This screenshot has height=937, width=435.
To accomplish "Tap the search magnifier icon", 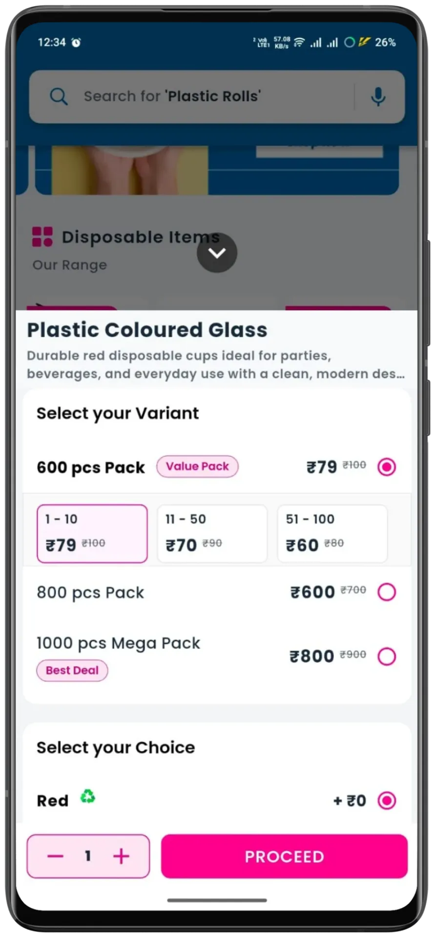I will (x=59, y=97).
